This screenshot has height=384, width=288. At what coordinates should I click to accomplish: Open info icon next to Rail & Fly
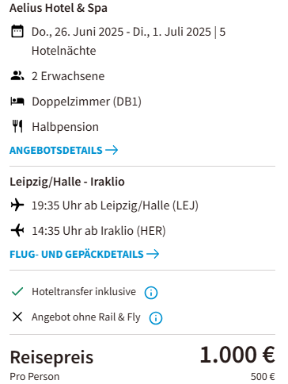point(156,318)
